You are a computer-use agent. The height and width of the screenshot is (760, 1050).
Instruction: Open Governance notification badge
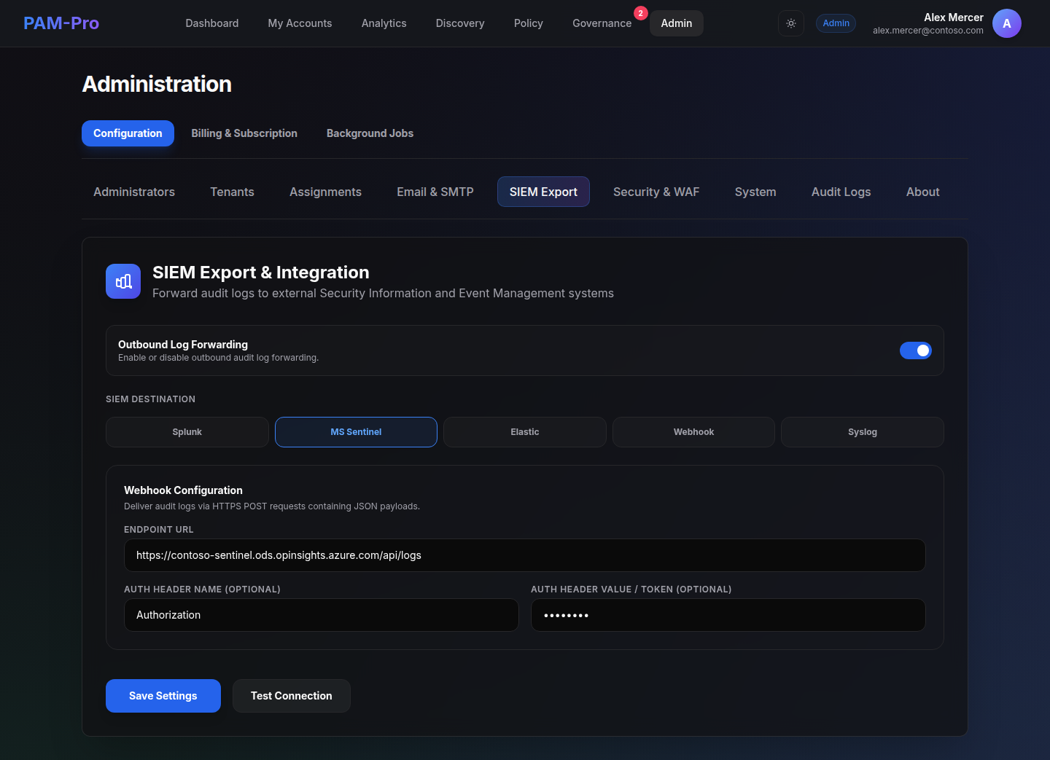pyautogui.click(x=641, y=13)
